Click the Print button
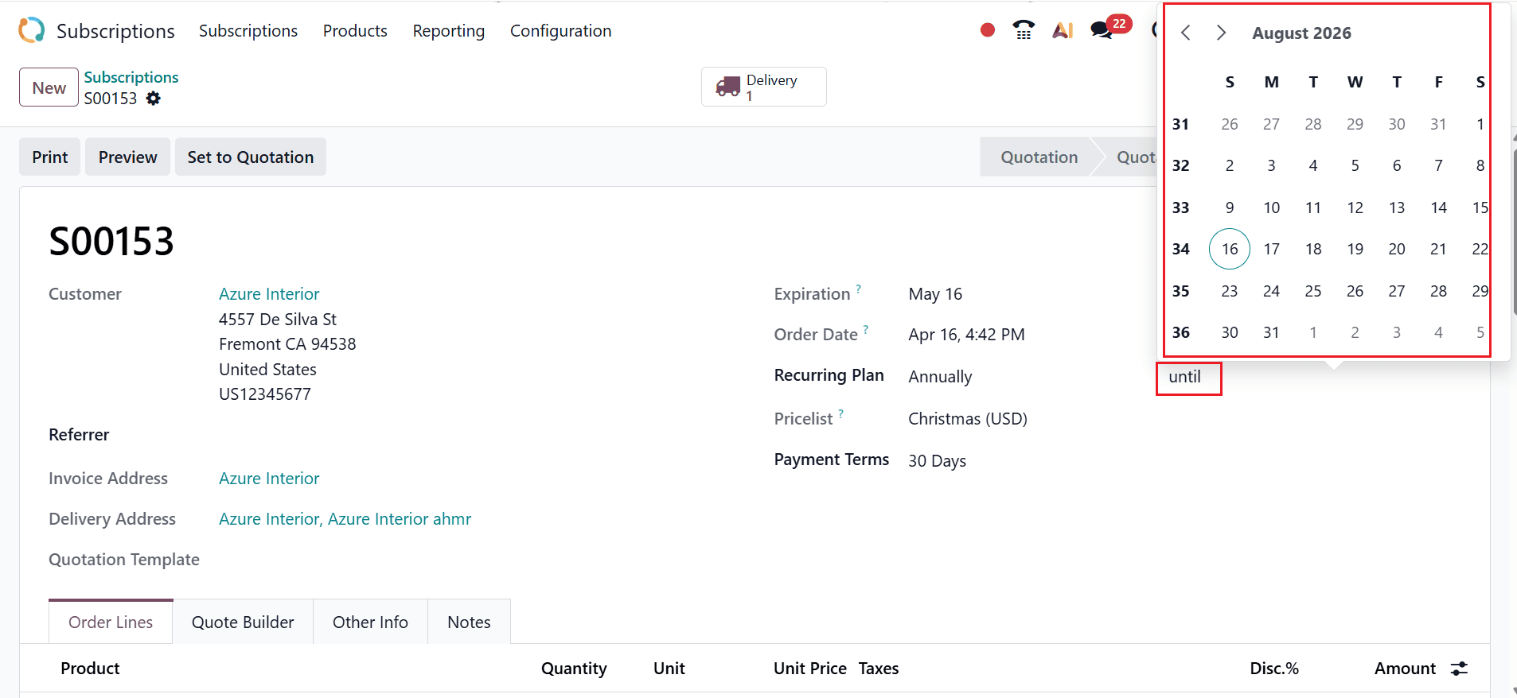This screenshot has width=1517, height=698. point(49,157)
